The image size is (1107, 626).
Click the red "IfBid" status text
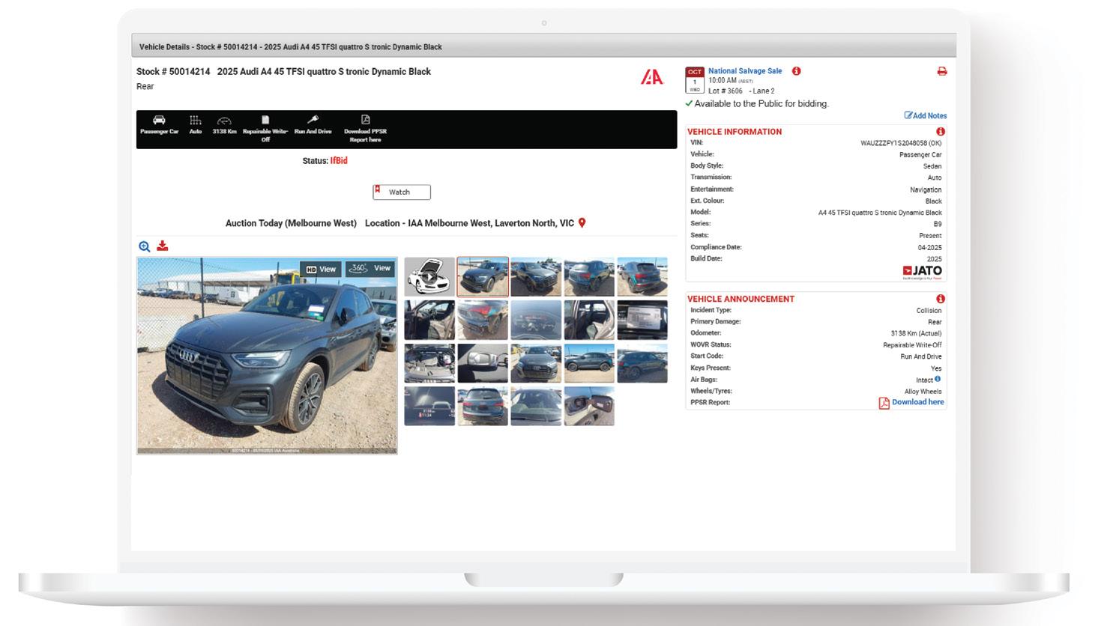(x=339, y=161)
